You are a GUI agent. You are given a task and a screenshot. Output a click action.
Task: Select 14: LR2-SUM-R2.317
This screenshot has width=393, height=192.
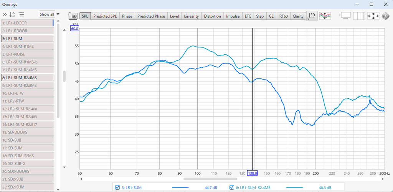click(28, 124)
